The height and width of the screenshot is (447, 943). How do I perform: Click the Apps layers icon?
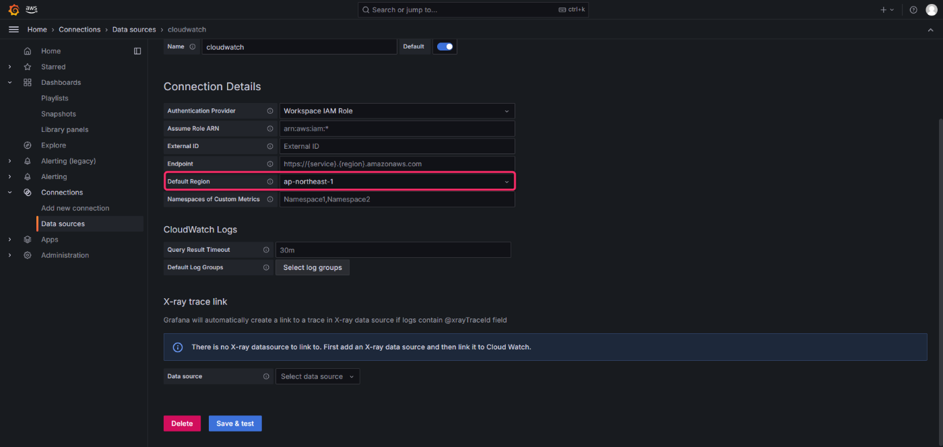tap(28, 240)
